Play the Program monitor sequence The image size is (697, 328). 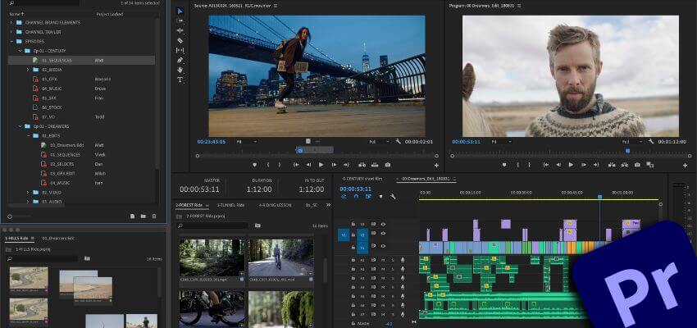(571, 165)
